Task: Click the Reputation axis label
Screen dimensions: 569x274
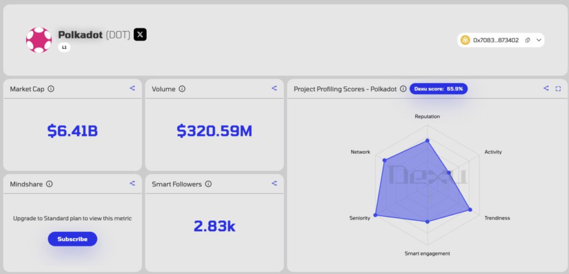Action: 427,116
